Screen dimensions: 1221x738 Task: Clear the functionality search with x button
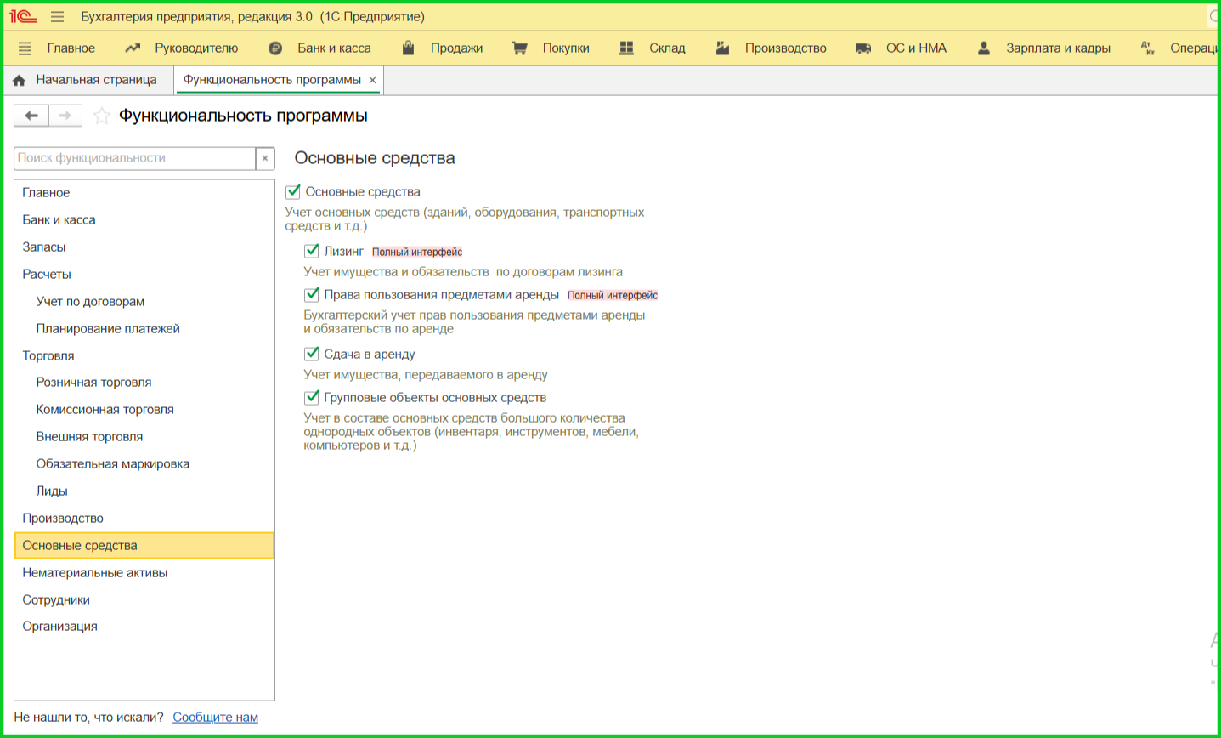click(x=265, y=158)
